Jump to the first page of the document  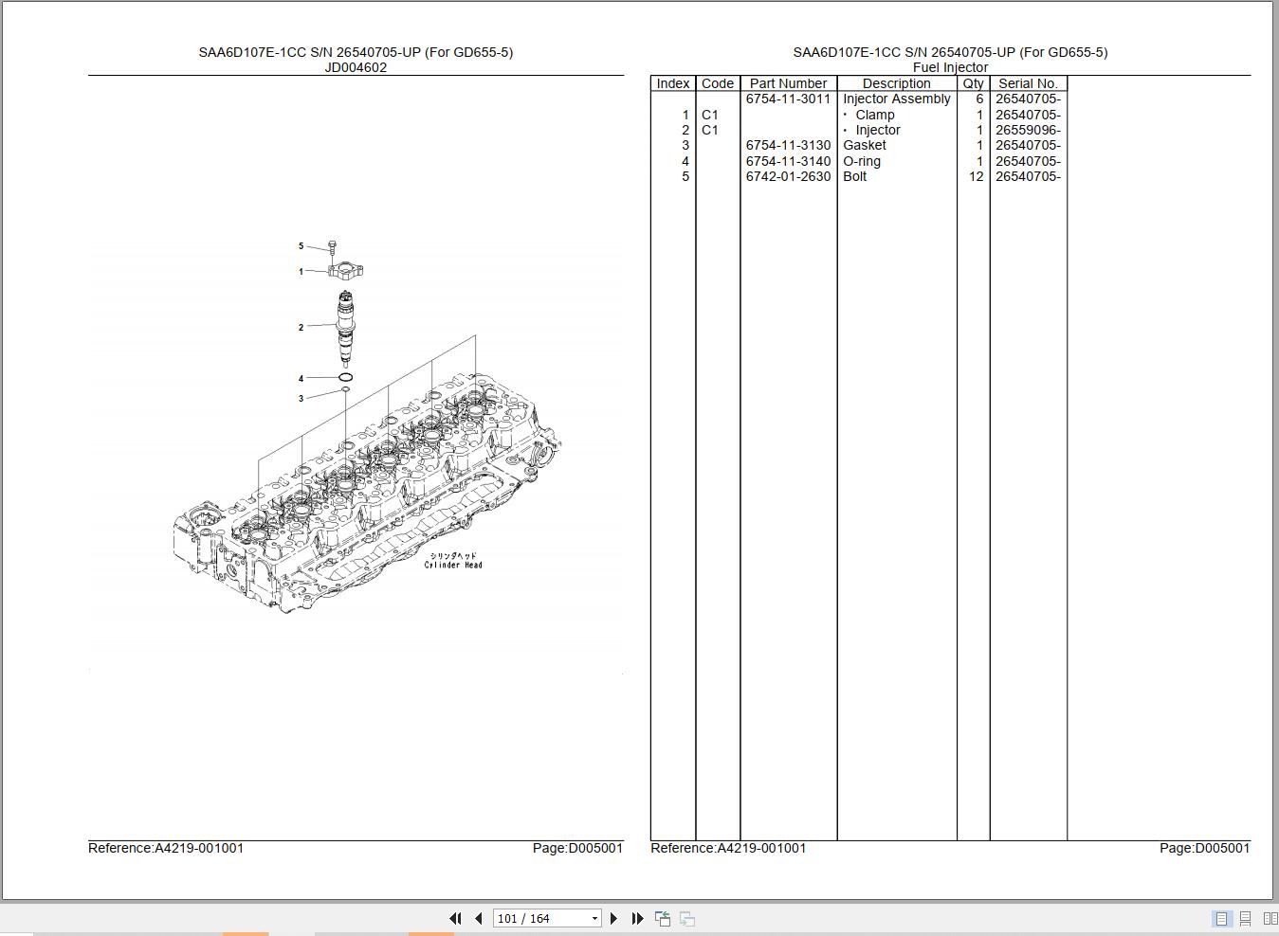point(456,918)
